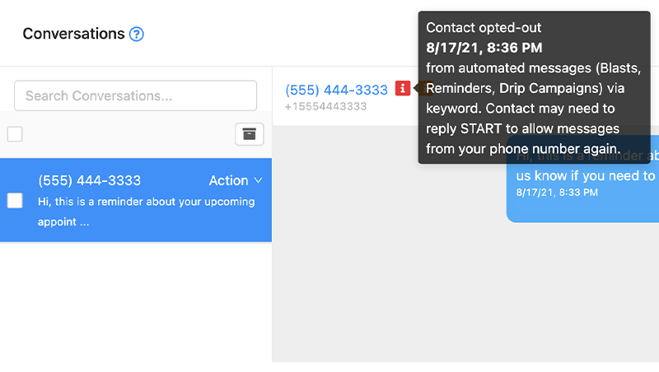
Task: Click the archive box icon button
Action: point(250,134)
